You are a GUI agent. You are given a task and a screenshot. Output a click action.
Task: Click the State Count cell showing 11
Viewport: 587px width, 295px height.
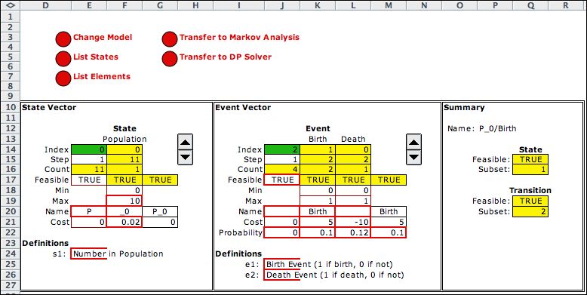(x=89, y=169)
